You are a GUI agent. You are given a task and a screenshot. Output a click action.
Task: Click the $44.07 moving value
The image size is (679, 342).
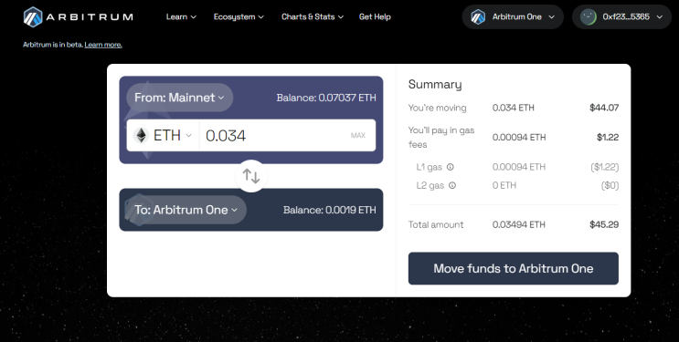coord(604,108)
